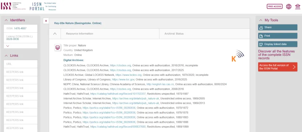
Task: Click Display linked data button
Action: coord(277,44)
